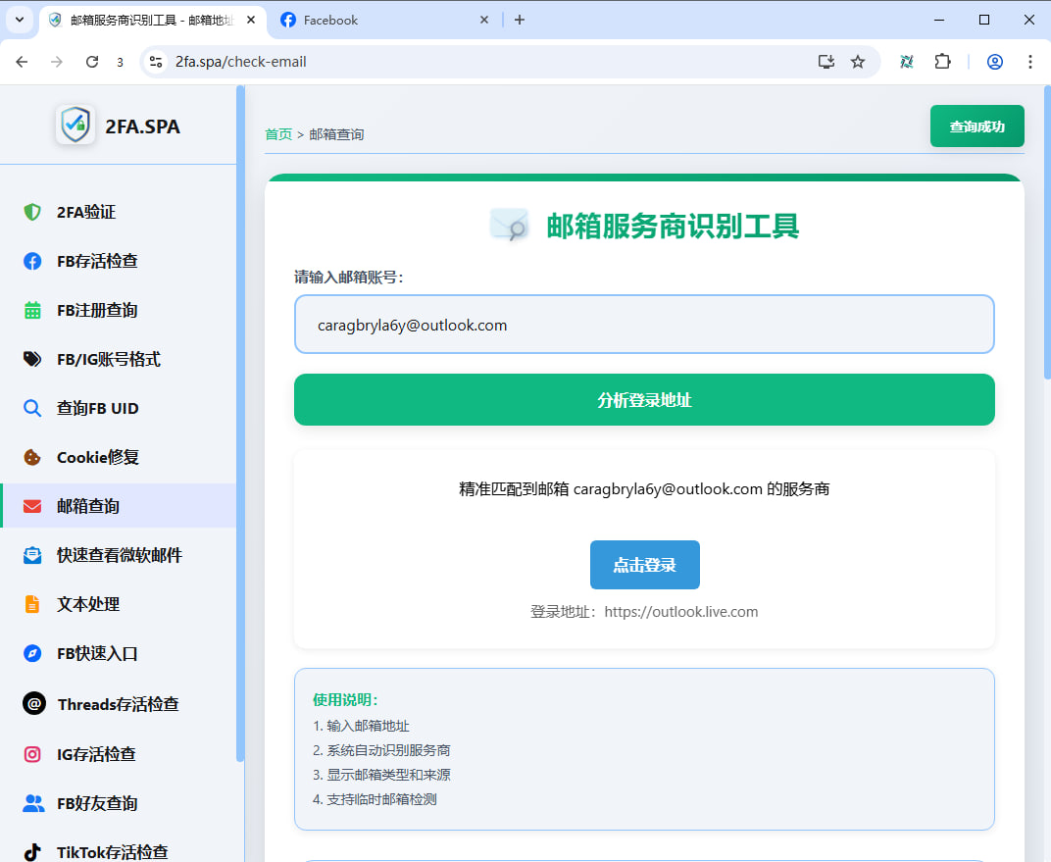Click the 使用说明 heading text
Viewport: 1051px width, 862px height.
tap(345, 700)
